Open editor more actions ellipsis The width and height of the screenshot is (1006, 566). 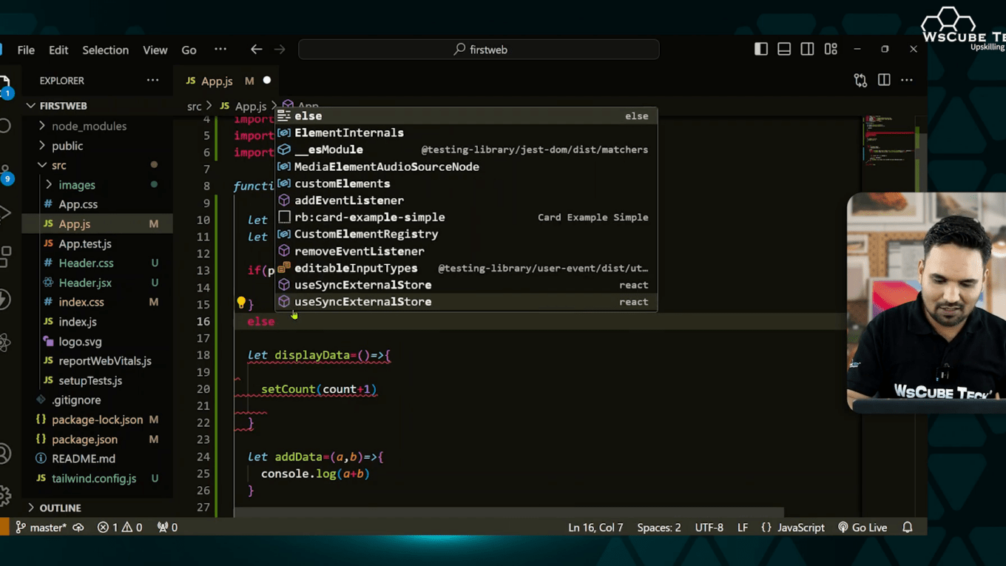tap(907, 81)
